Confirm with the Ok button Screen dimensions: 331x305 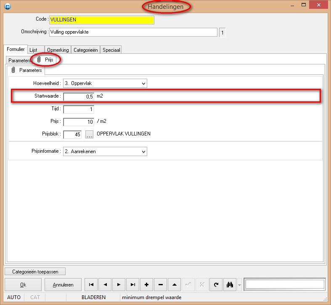click(x=23, y=285)
